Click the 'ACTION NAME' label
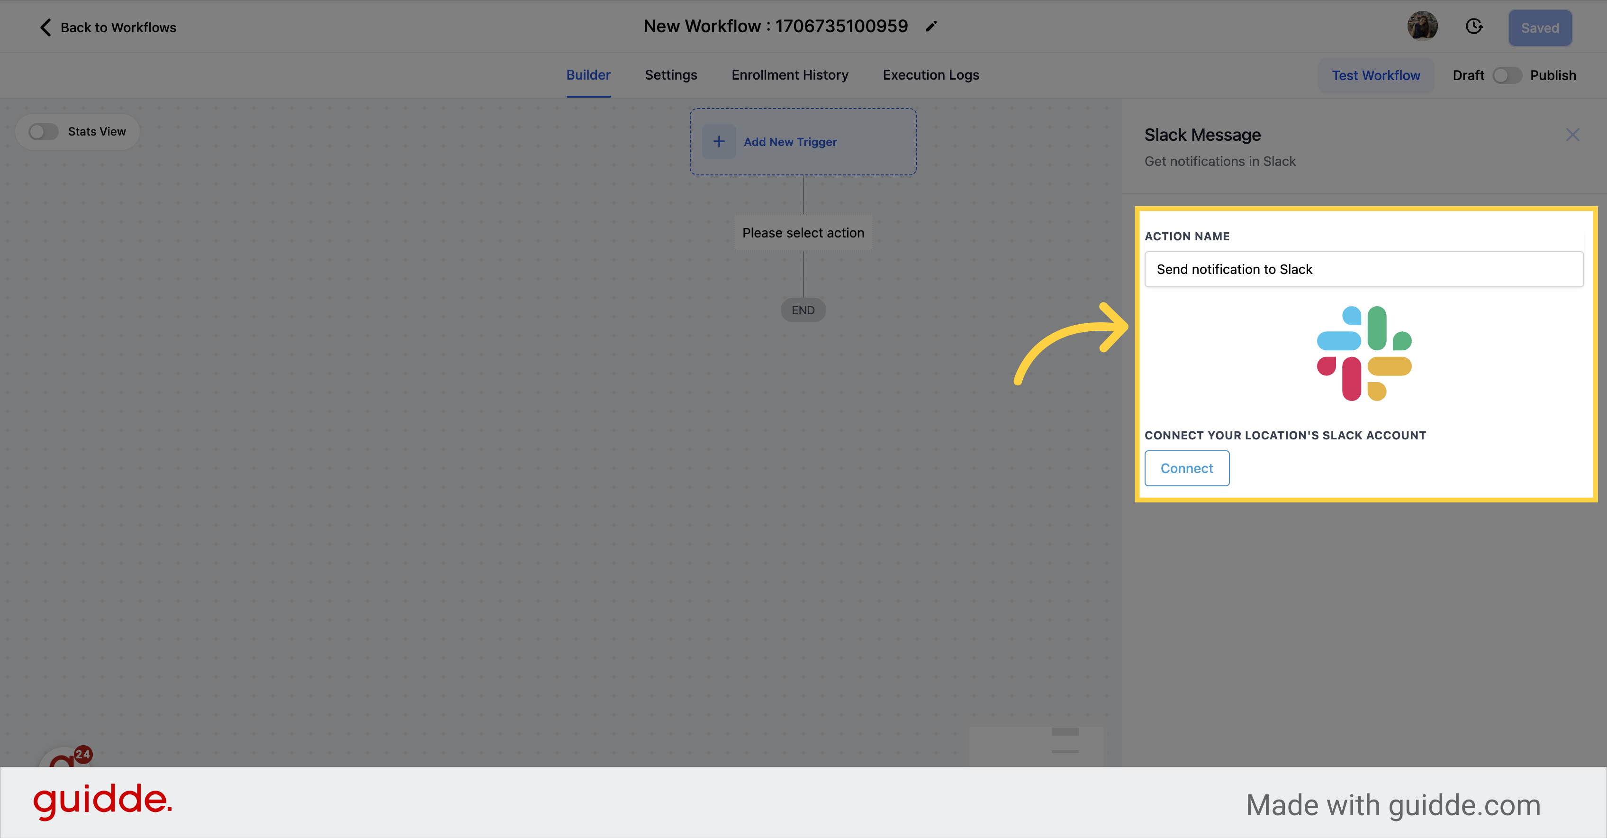Screen dimensions: 1607x838 [x=1186, y=236]
